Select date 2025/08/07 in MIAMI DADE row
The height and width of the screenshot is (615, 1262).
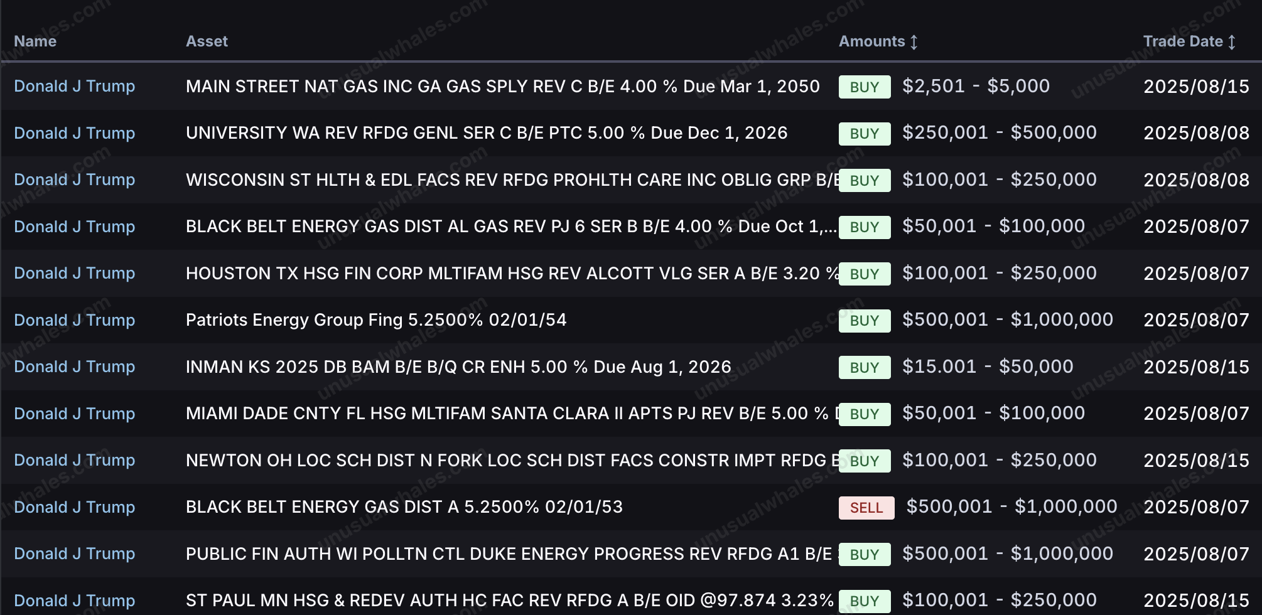click(1196, 414)
